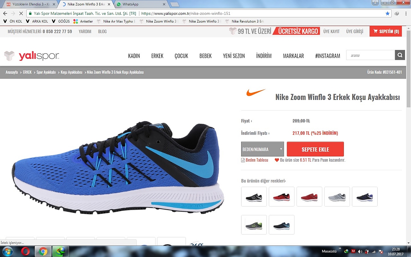Select the grey and green shoe color

coord(254,225)
